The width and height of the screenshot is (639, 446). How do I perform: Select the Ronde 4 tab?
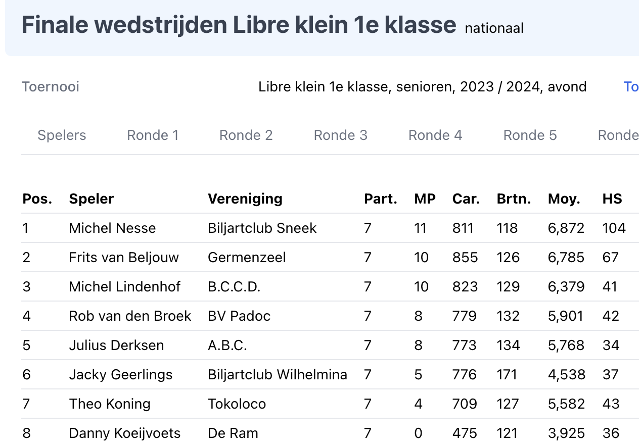click(435, 135)
